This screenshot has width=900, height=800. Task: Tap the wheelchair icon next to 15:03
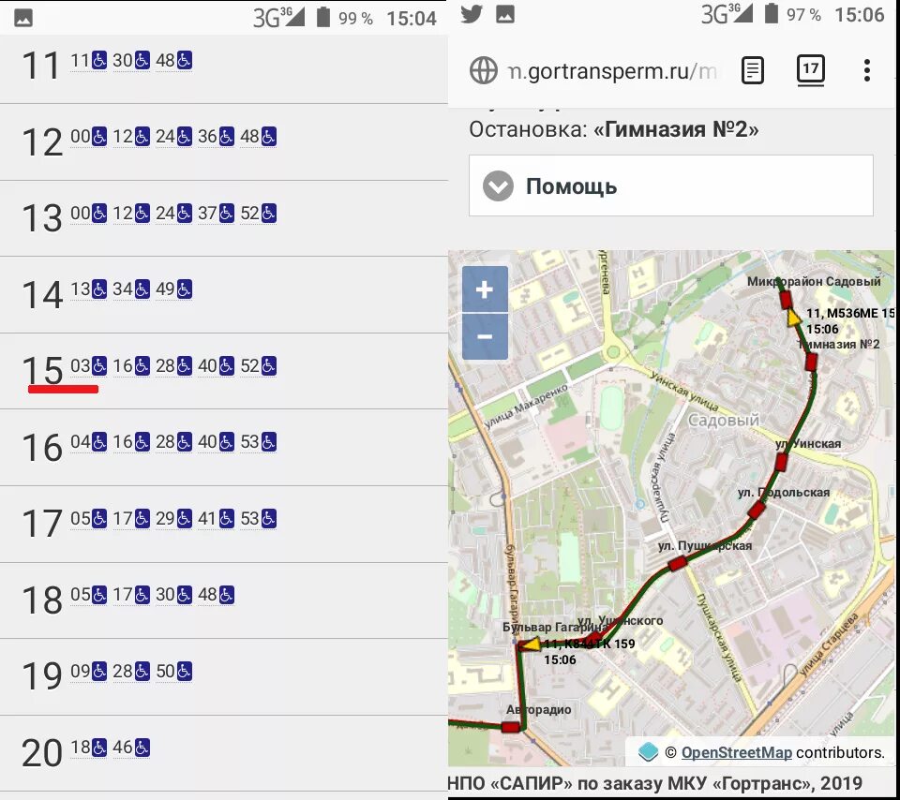(99, 365)
